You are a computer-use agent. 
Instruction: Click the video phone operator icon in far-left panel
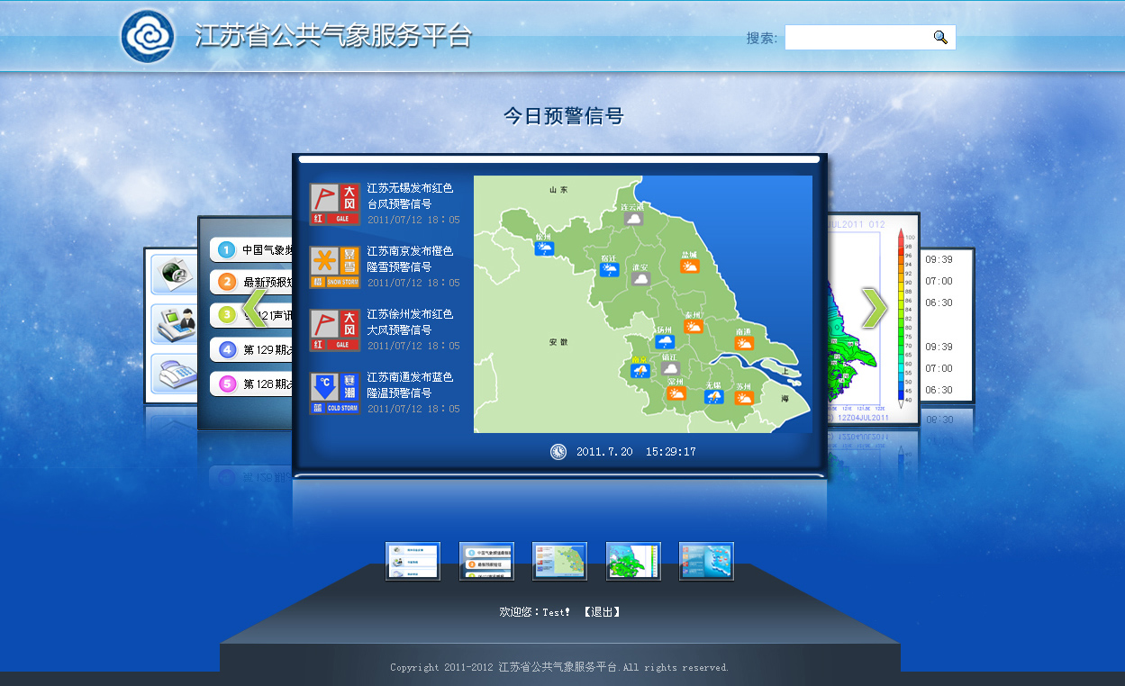(174, 324)
